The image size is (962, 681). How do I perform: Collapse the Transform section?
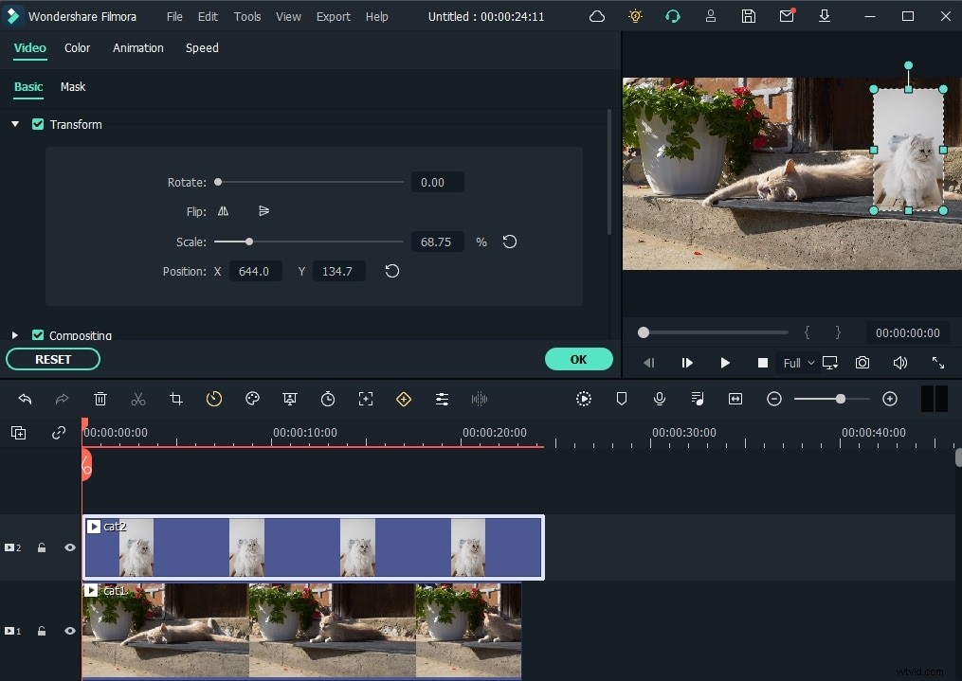14,124
